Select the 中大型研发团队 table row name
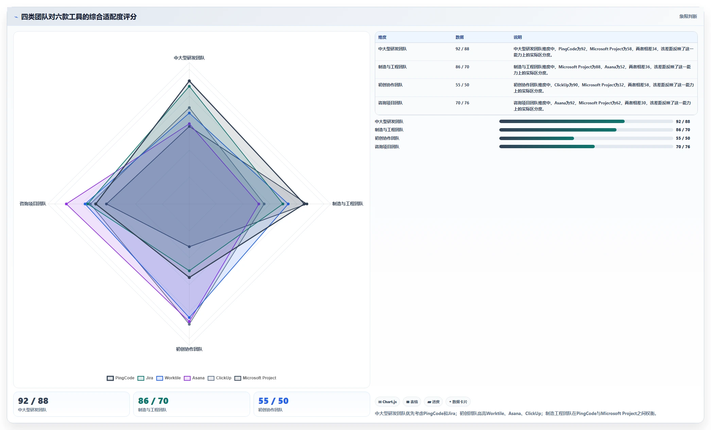 [393, 49]
